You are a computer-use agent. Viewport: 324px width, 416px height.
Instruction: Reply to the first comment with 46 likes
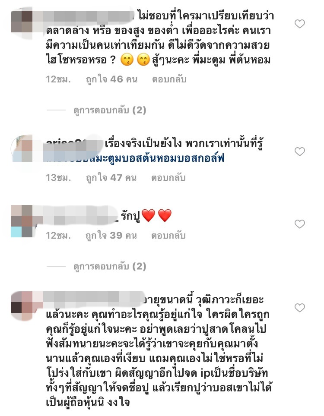(x=169, y=79)
